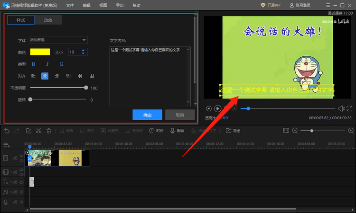Delete the selected clip with trash icon
This screenshot has width=356, height=213.
48,131
